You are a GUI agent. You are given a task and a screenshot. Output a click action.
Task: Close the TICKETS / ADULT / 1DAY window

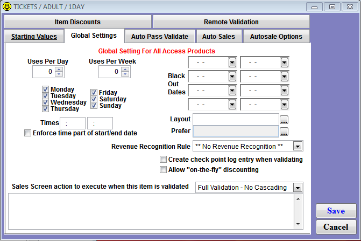click(x=350, y=6)
